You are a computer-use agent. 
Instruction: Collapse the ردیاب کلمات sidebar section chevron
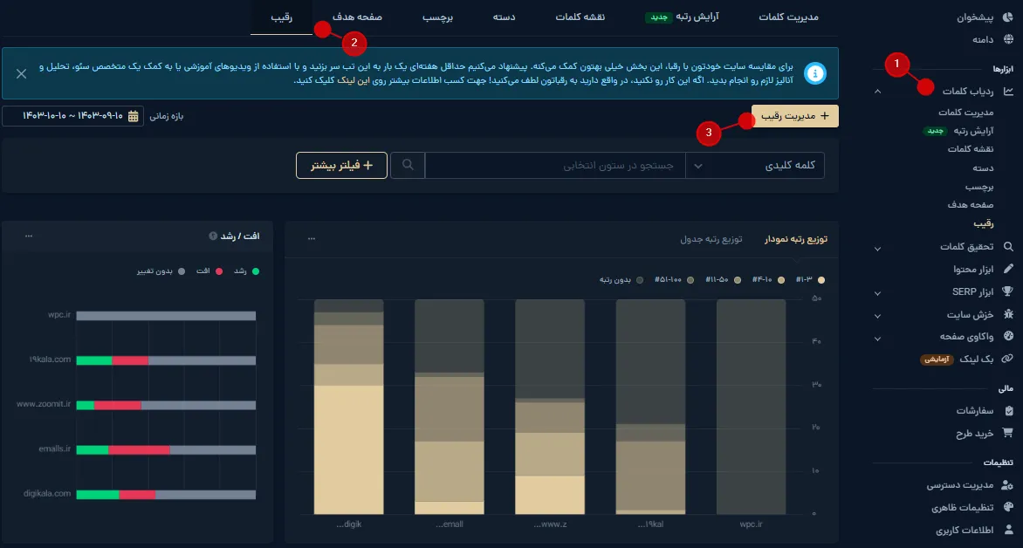pos(877,92)
